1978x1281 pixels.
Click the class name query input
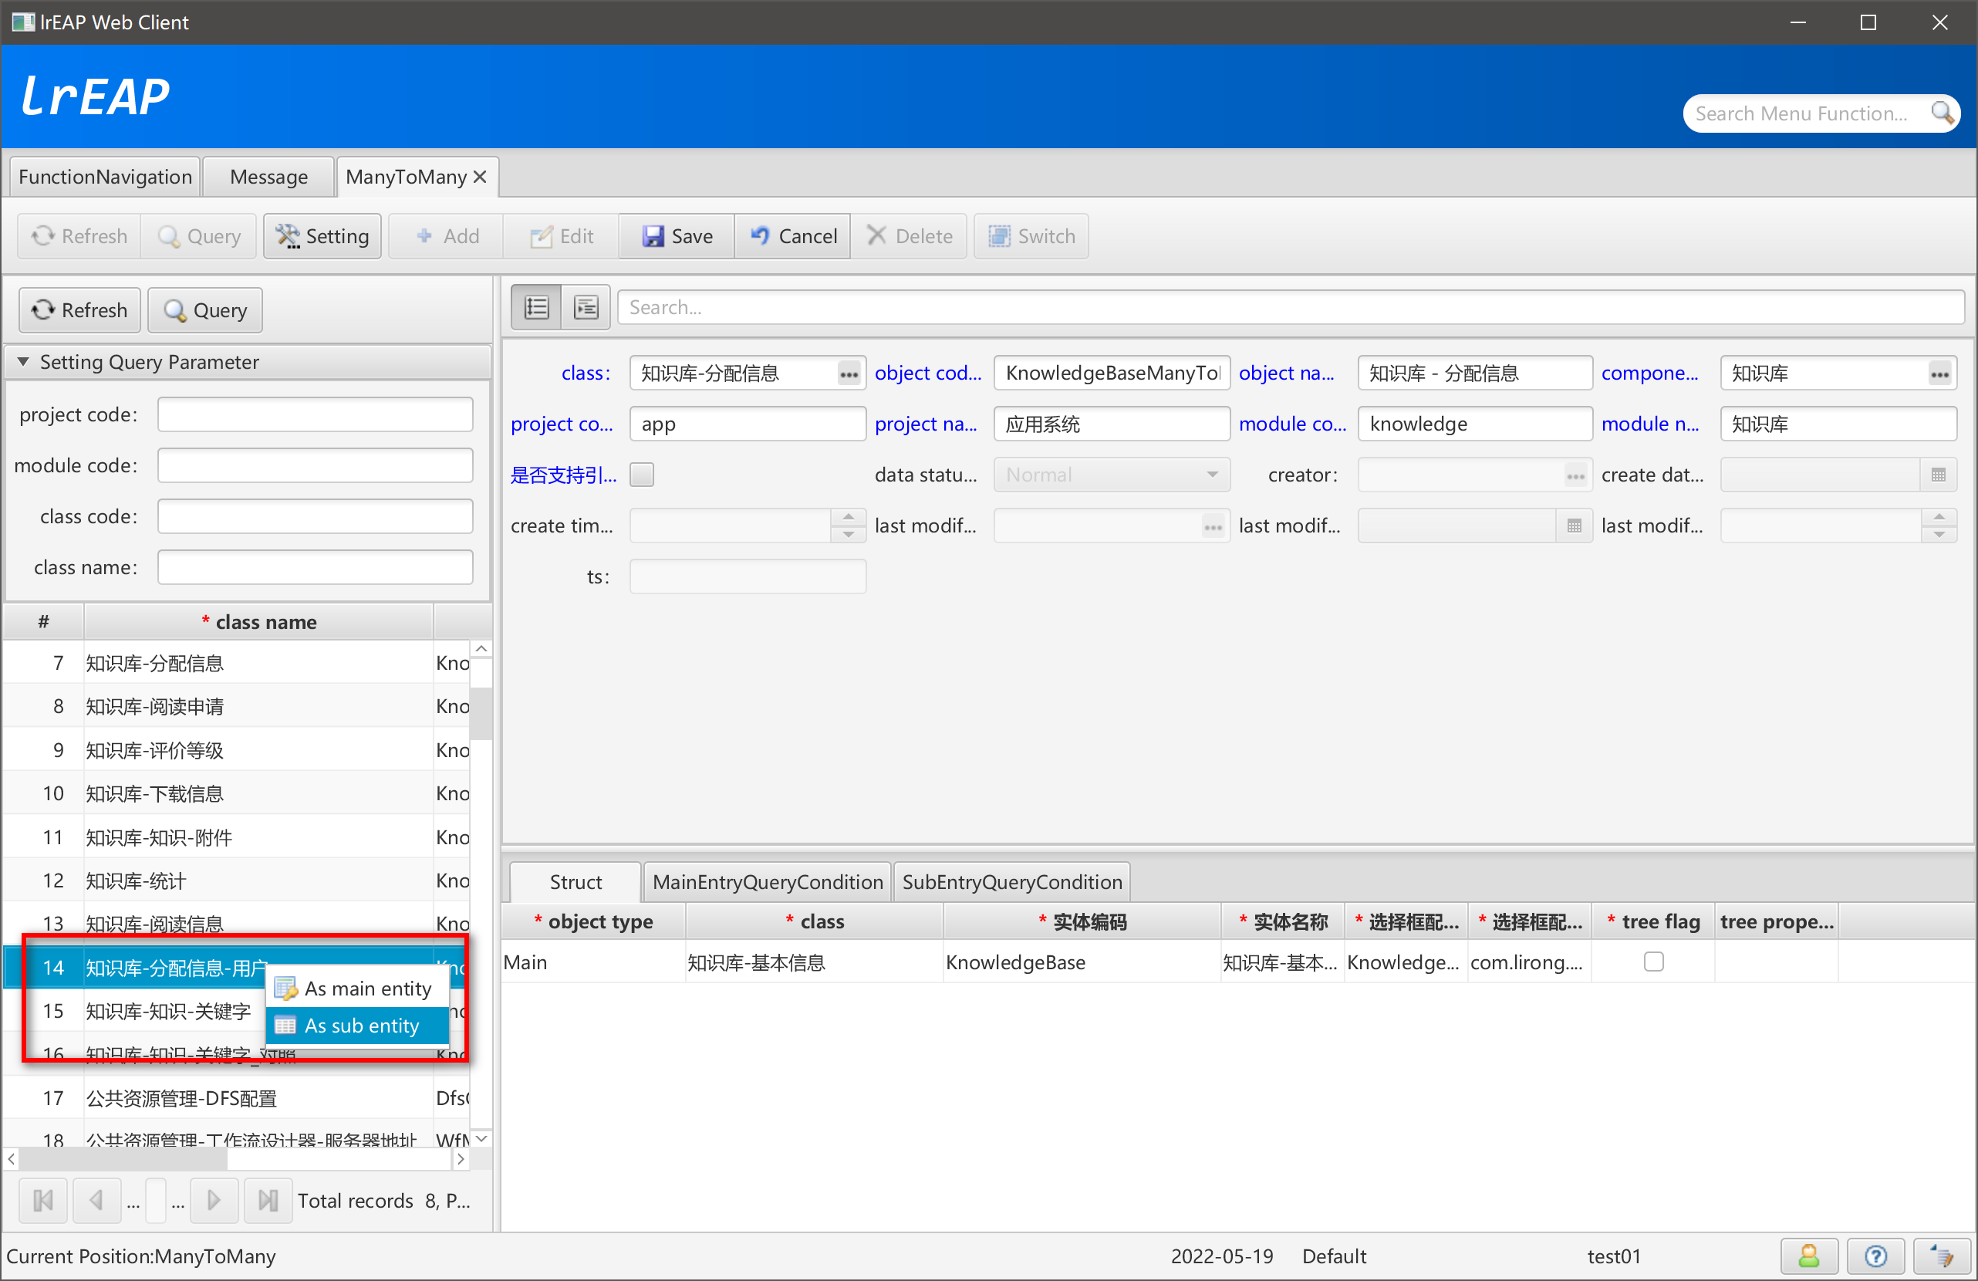[x=315, y=568]
